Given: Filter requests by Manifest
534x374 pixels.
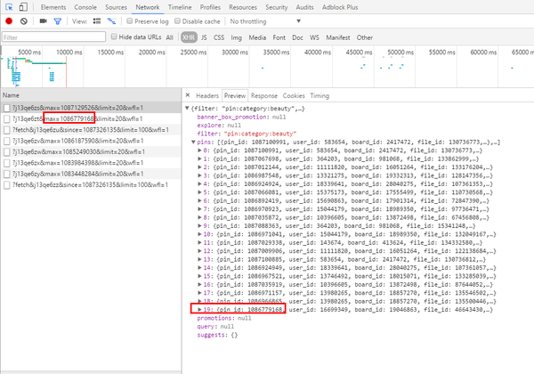Looking at the screenshot, I should pos(338,37).
